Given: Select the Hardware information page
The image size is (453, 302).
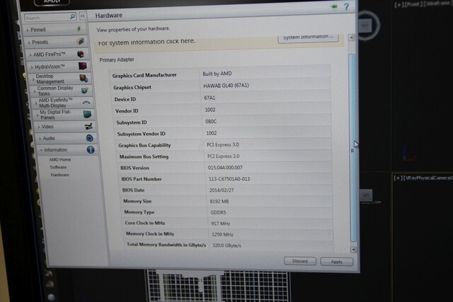Looking at the screenshot, I should click(59, 175).
